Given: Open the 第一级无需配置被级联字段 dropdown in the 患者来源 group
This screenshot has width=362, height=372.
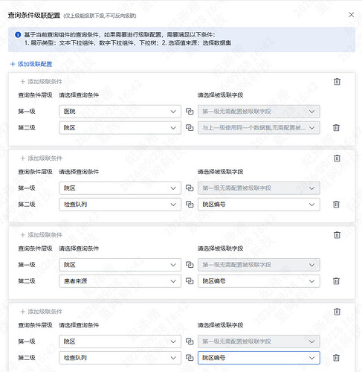Looking at the screenshot, I should tap(259, 265).
